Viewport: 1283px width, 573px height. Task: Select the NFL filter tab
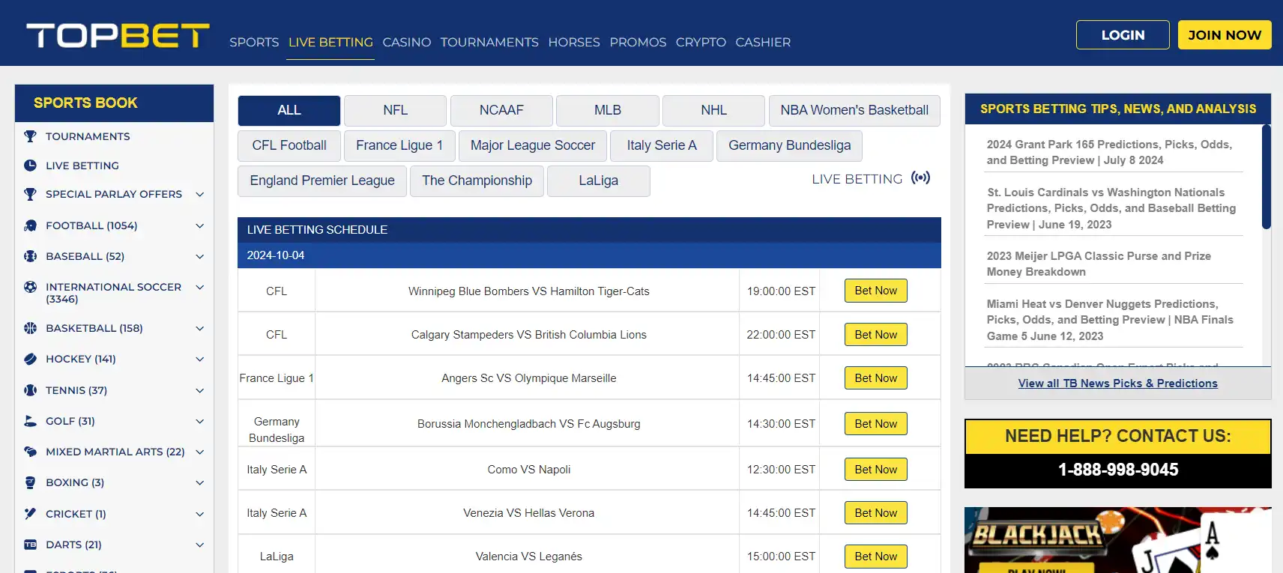click(x=395, y=110)
